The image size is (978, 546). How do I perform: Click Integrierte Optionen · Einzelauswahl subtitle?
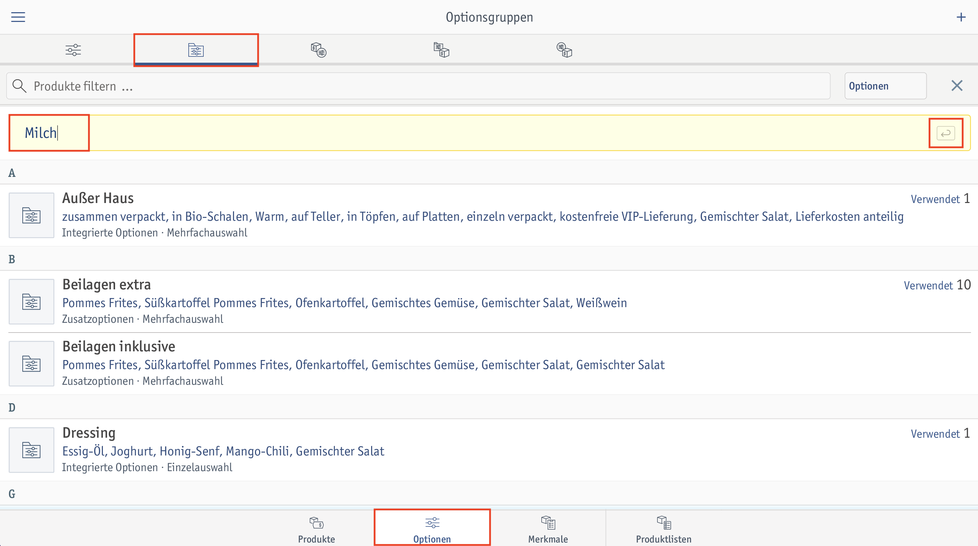pos(147,468)
